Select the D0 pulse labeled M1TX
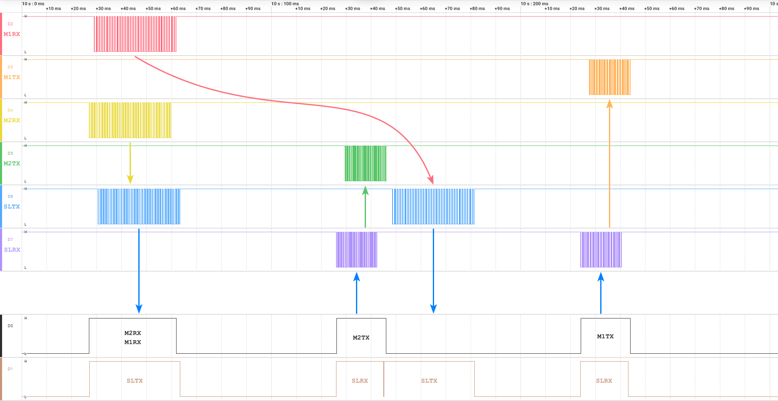The width and height of the screenshot is (778, 401). point(605,336)
